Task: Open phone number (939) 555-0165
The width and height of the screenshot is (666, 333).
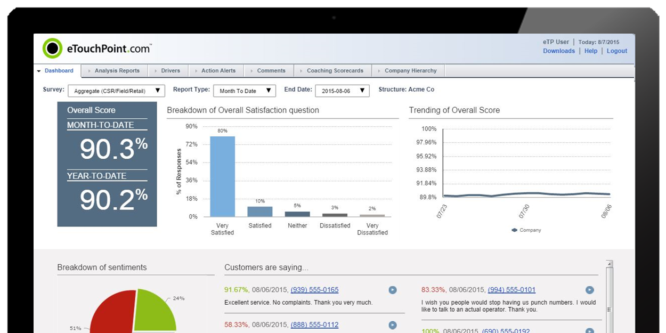Action: pyautogui.click(x=314, y=290)
